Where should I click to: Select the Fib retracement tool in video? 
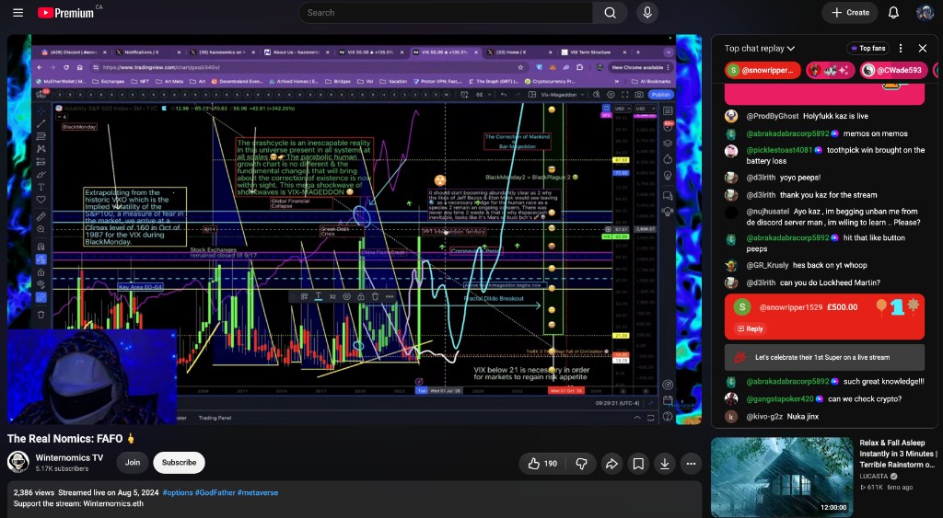click(41, 136)
